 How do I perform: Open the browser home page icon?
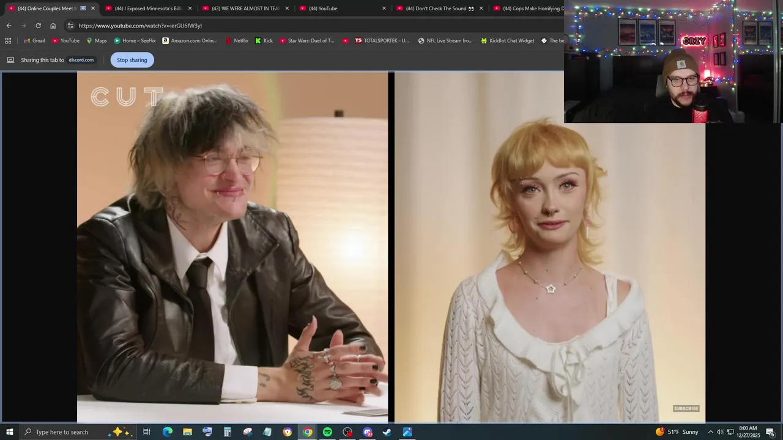click(53, 26)
